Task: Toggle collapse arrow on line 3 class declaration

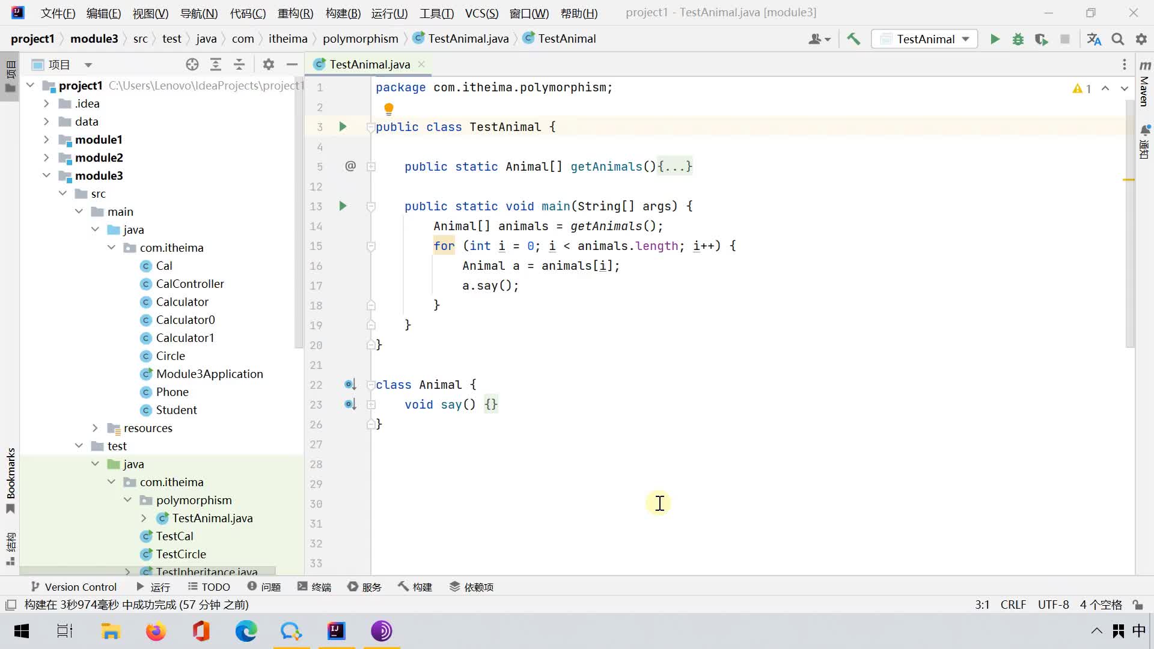Action: pos(370,127)
